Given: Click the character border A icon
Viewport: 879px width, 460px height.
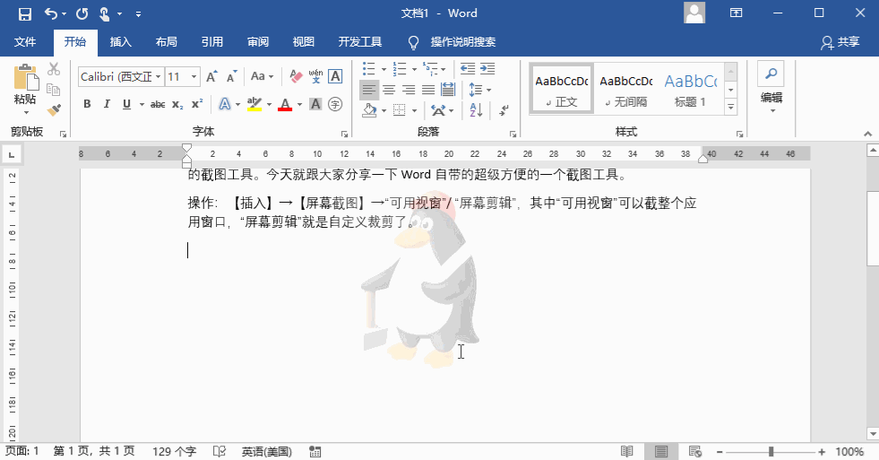Looking at the screenshot, I should pos(335,76).
